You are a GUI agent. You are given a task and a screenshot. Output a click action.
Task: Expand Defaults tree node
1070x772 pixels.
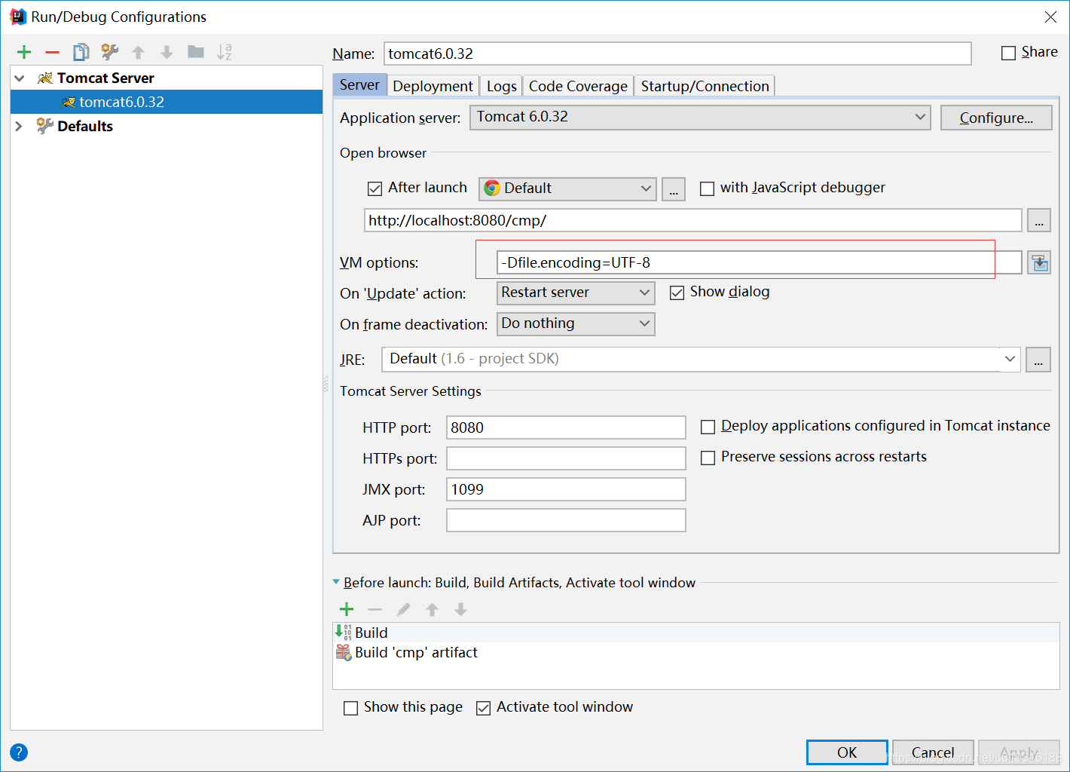point(20,126)
